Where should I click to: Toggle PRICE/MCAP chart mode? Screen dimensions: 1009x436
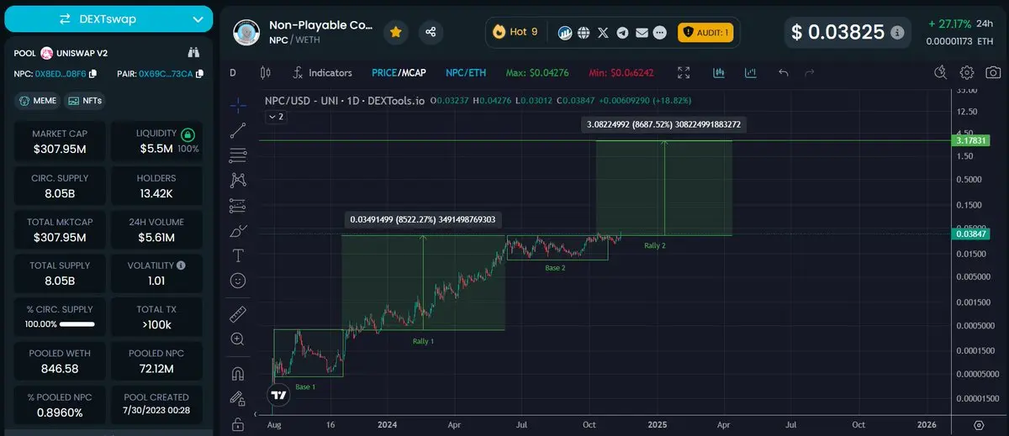click(x=399, y=73)
